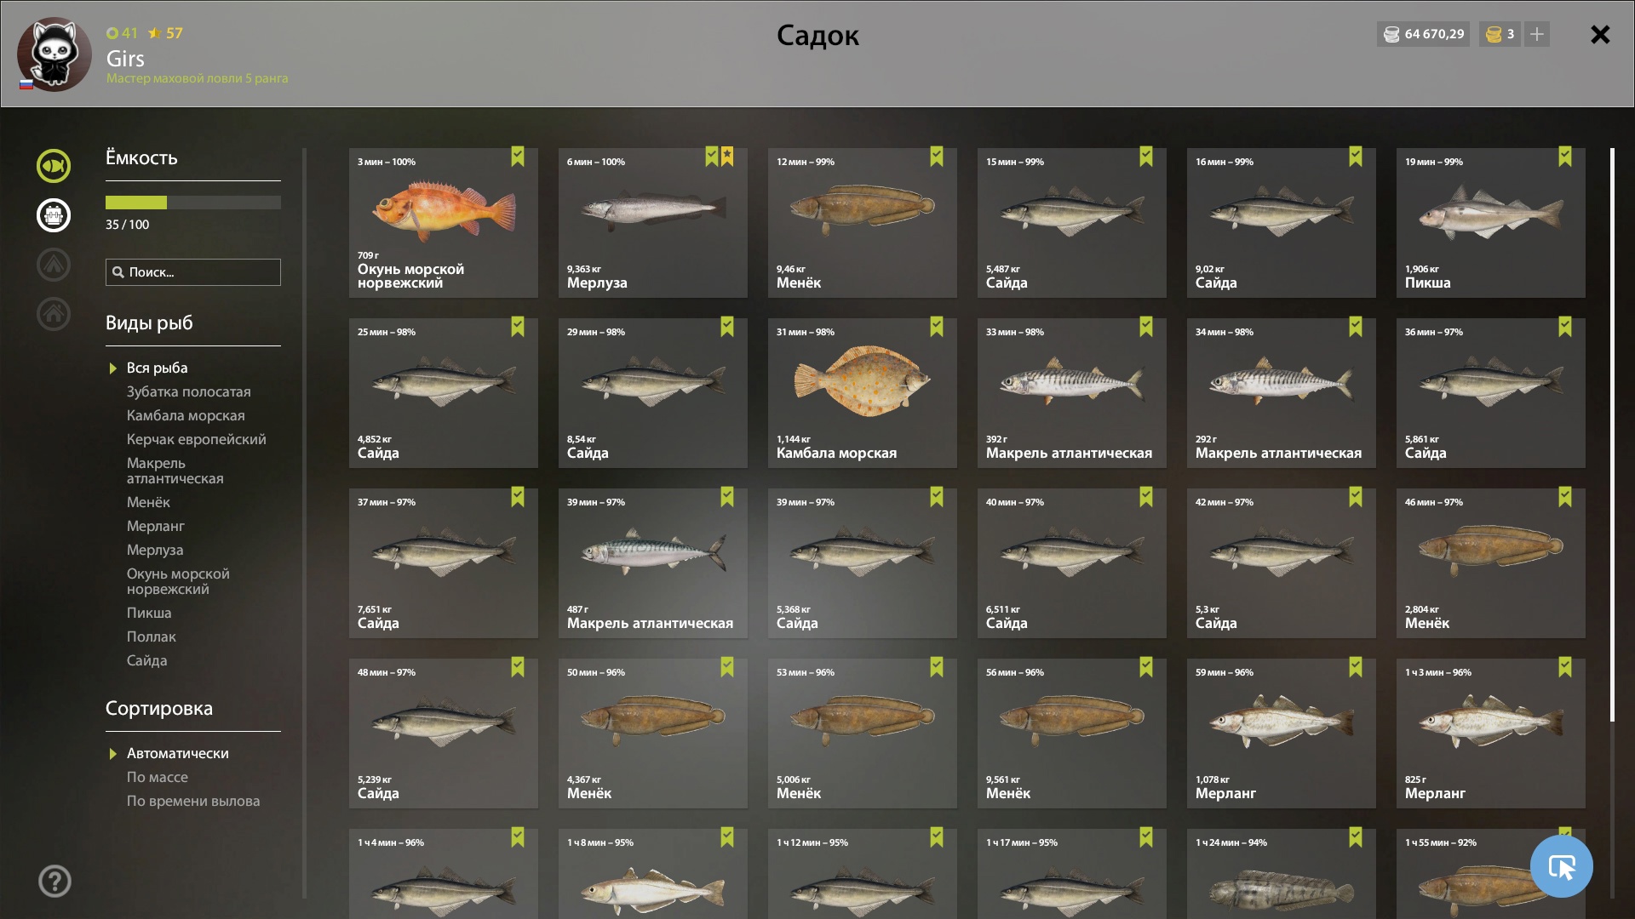Click the plus icon to add gold
Viewport: 1635px width, 919px height.
(1537, 34)
